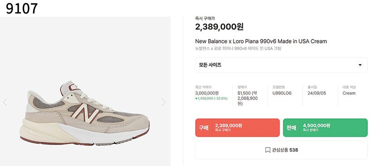The width and height of the screenshot is (385, 166).
Task: Click the dropdown arrow in size selector
Action: 360,65
